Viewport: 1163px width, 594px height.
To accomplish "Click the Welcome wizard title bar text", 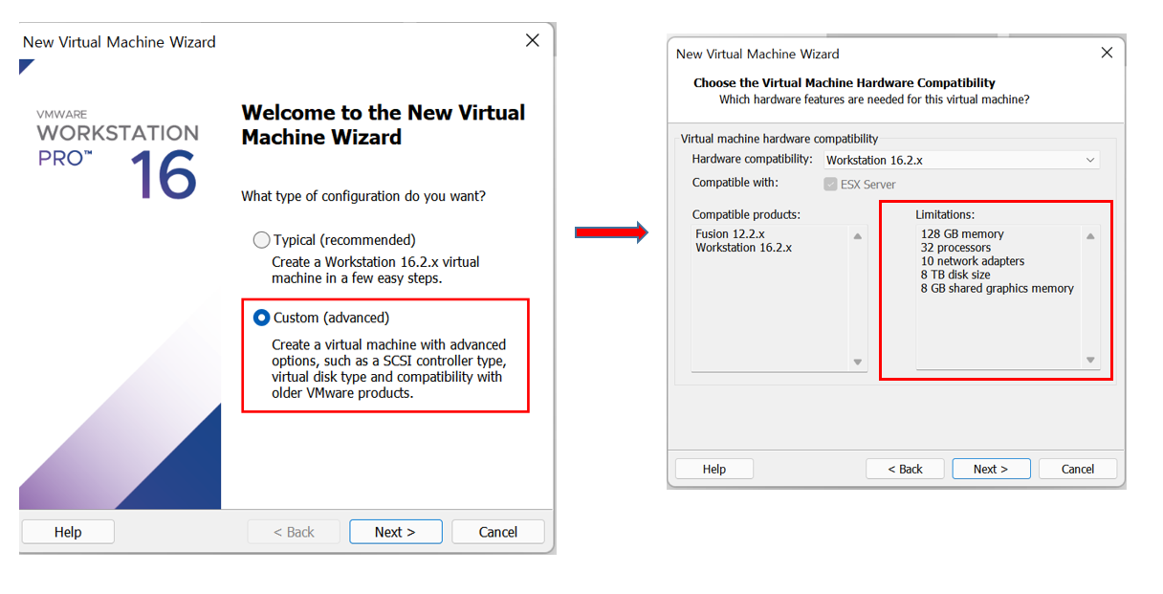I will coord(120,41).
